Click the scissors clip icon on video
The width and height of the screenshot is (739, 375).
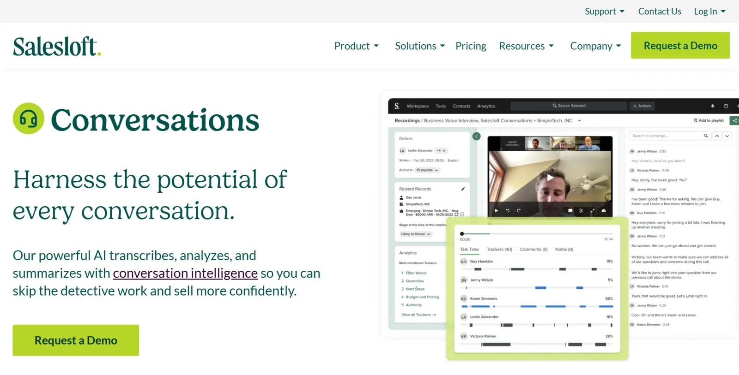[581, 210]
